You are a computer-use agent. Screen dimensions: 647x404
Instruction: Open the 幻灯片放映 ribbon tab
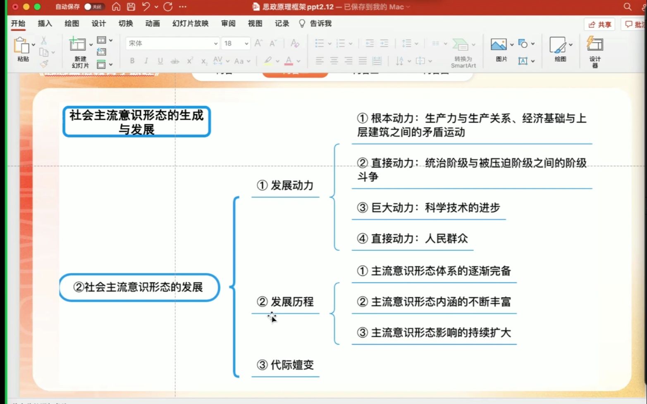[x=190, y=24]
